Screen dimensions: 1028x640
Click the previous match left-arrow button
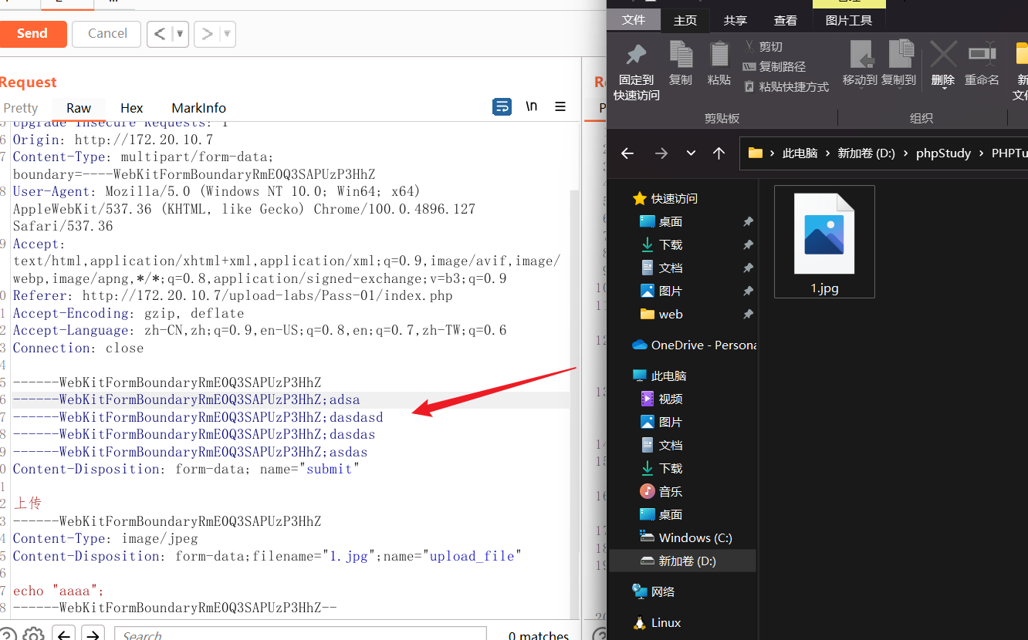click(x=64, y=635)
